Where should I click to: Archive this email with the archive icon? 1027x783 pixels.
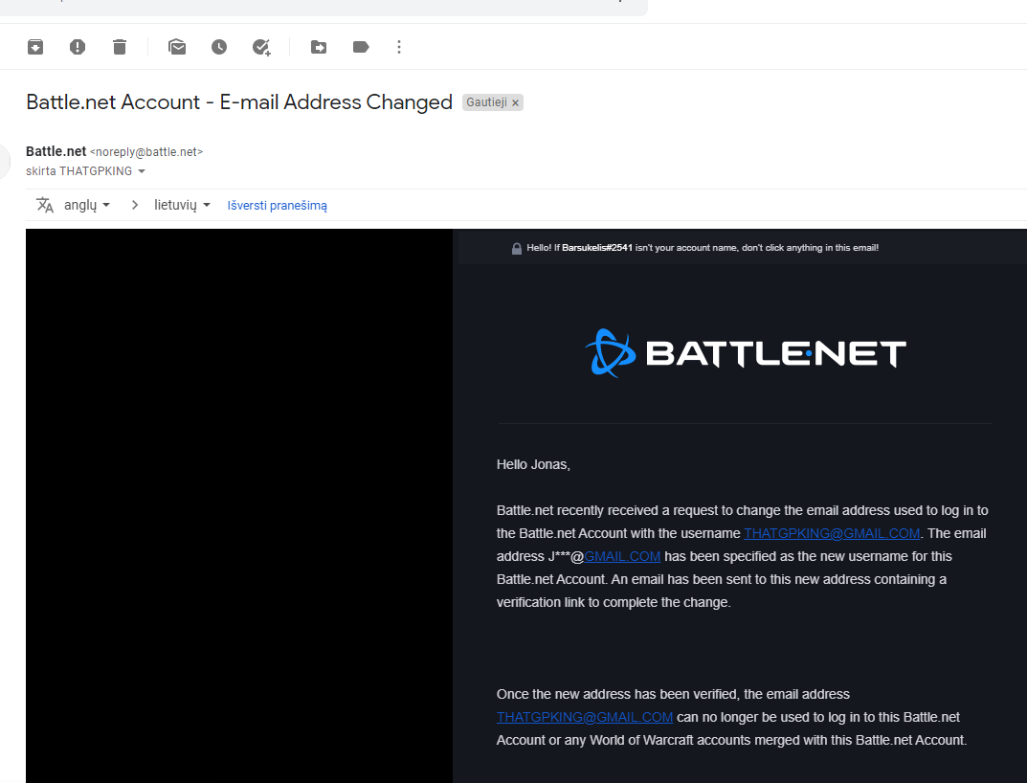[35, 47]
